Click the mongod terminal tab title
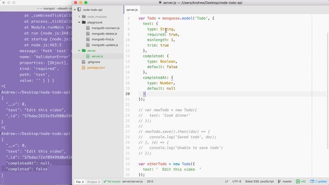The height and width of the screenshot is (185, 329). click(54, 9)
